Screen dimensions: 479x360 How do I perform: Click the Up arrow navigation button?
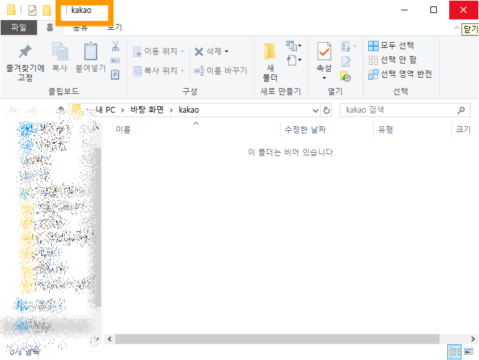pyautogui.click(x=61, y=109)
